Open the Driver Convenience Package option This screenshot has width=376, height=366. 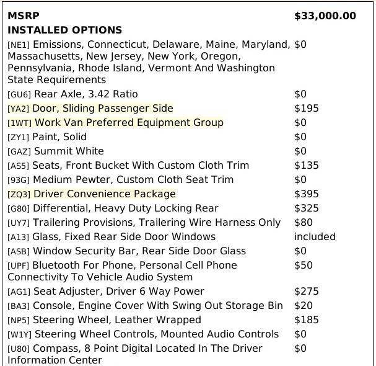(x=105, y=194)
